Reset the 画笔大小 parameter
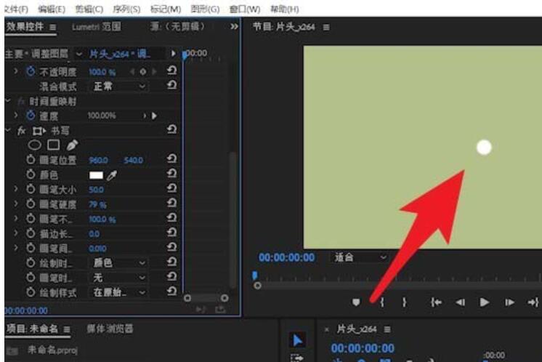 (171, 188)
